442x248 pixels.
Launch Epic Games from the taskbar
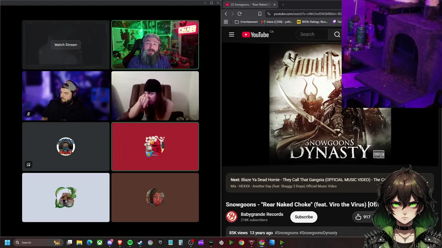(x=160, y=242)
